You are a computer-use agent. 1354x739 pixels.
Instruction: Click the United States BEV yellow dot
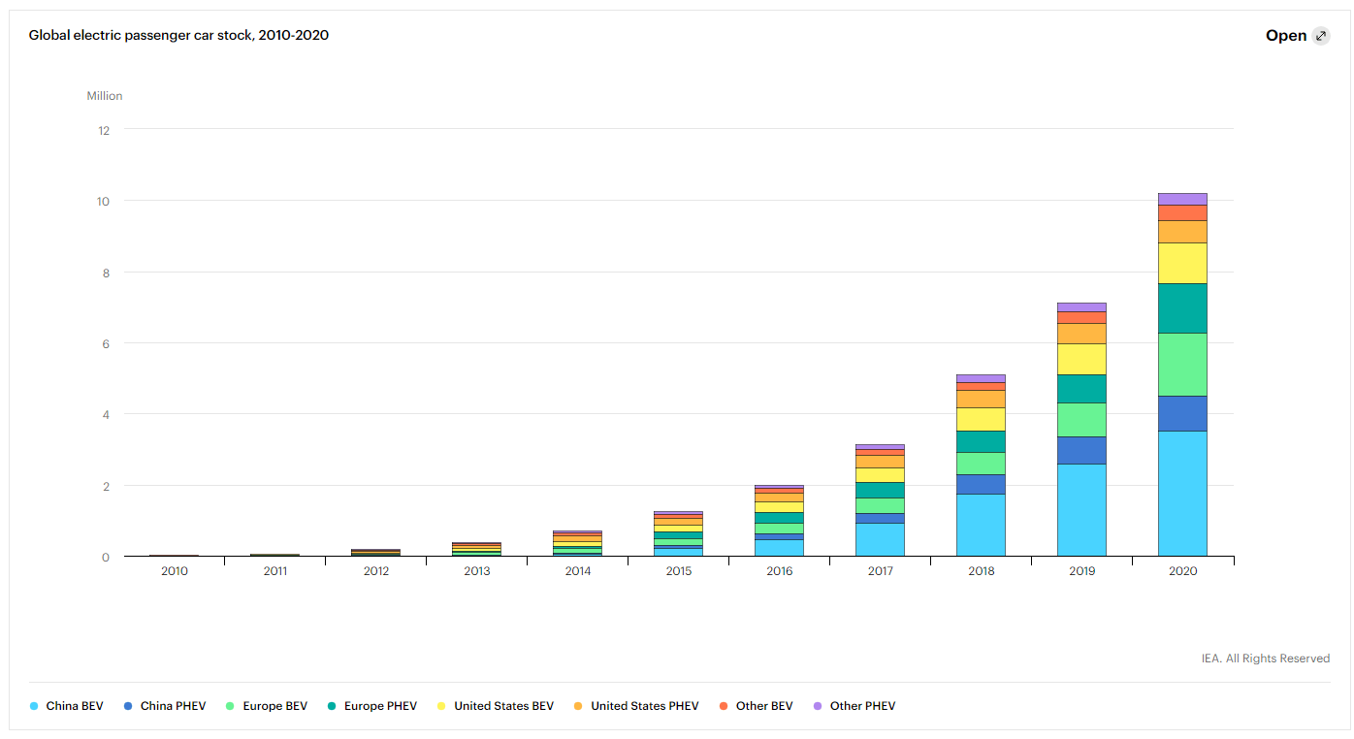(x=443, y=706)
